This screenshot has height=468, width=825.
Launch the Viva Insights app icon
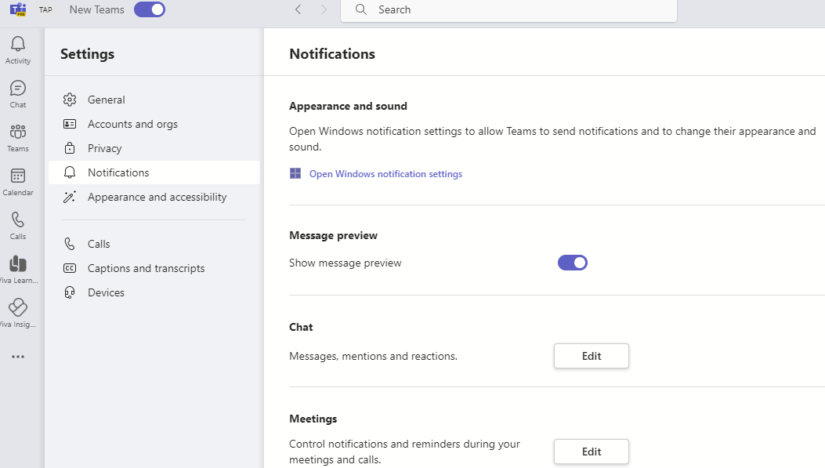[18, 309]
